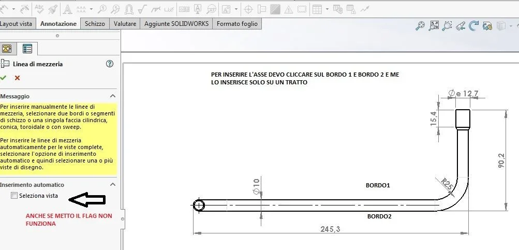The image size is (519, 250).
Task: Click the Display Style cube icon
Action: (501, 26)
